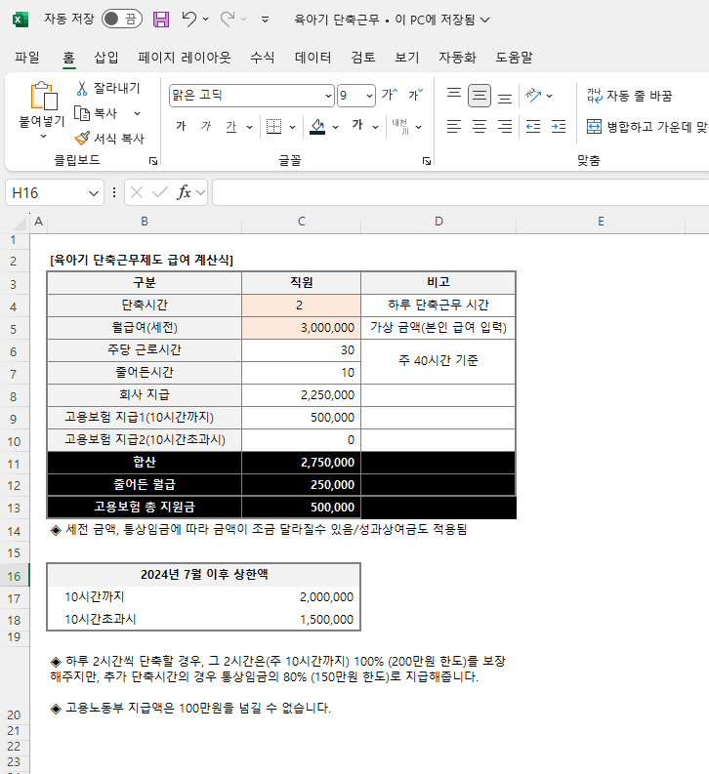The image size is (709, 774).
Task: Open the Quick Access Toolbar customize menu
Action: pyautogui.click(x=265, y=20)
